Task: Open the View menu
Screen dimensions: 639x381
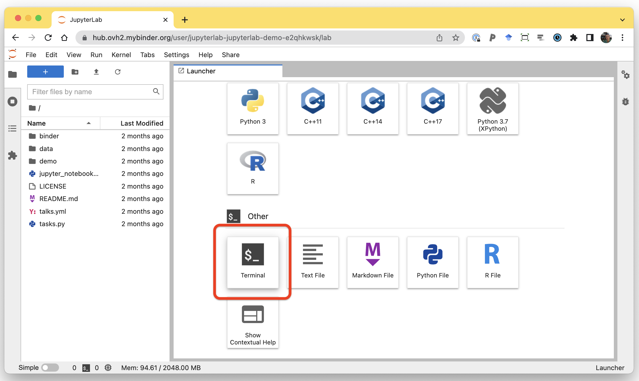Action: click(x=74, y=55)
